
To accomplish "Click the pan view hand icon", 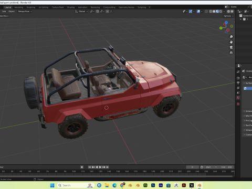I will 231,42.
